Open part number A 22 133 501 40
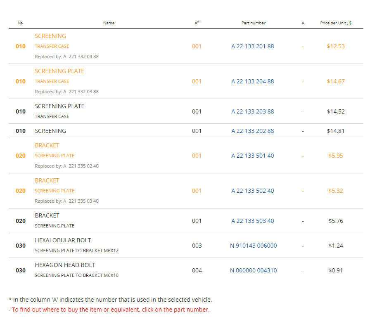 coord(252,156)
